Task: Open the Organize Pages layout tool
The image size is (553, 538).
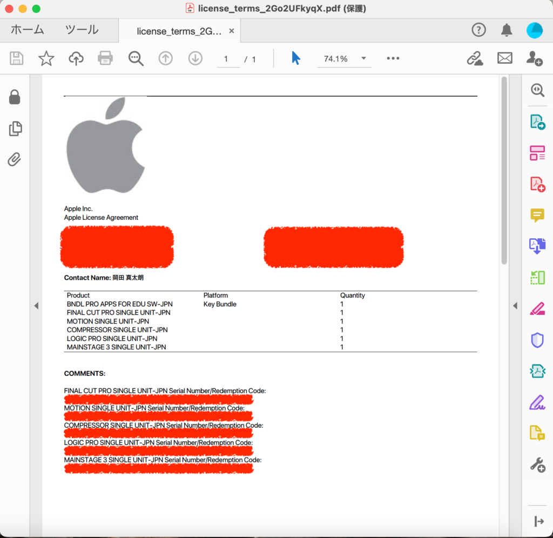Action: pyautogui.click(x=537, y=153)
